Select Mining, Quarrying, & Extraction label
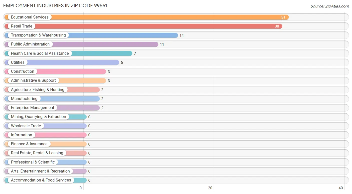This screenshot has height=194, width=352. (x=39, y=117)
